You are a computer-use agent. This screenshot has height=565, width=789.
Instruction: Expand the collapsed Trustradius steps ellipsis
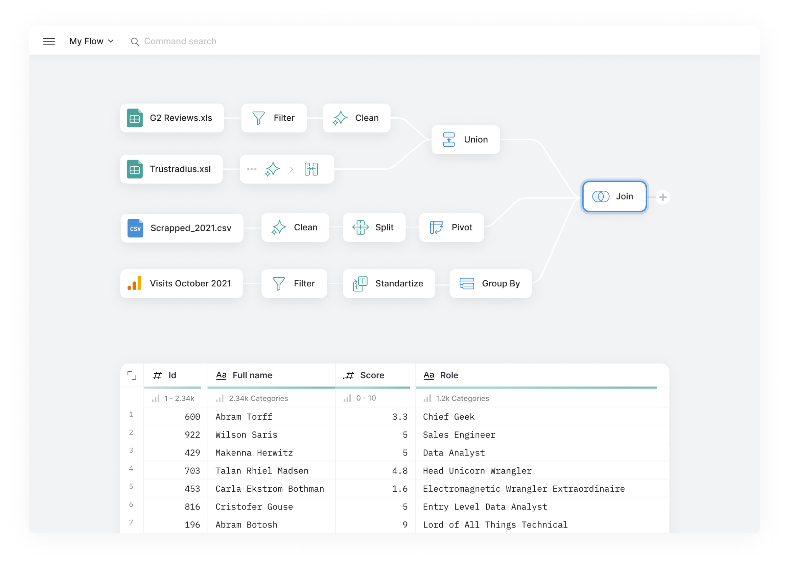[252, 169]
